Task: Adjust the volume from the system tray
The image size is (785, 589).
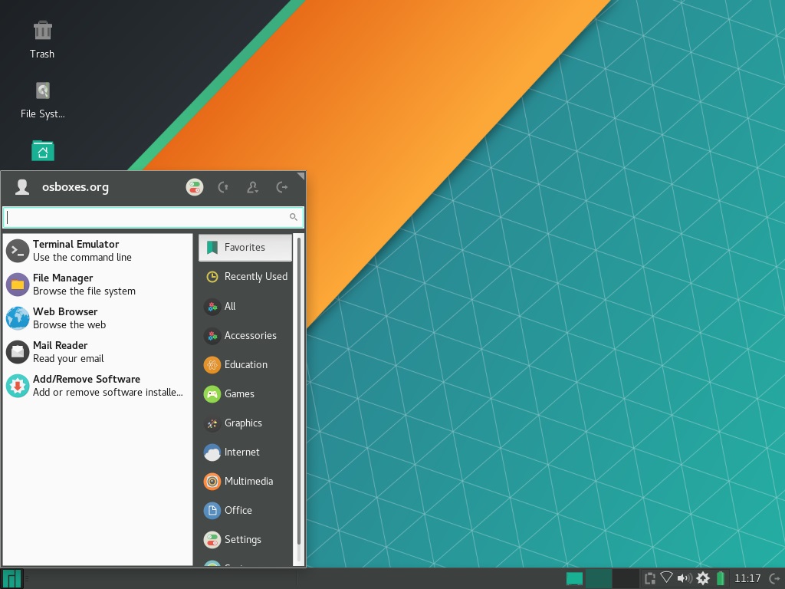Action: pos(685,578)
